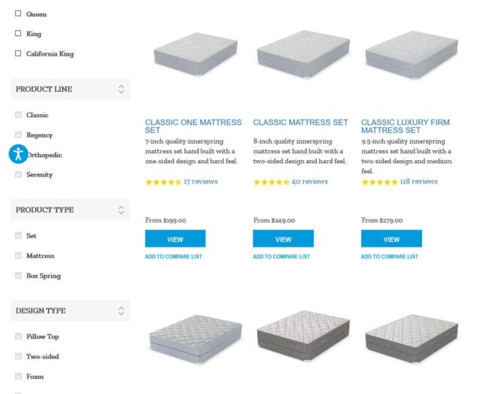Click star rating of Classic Luxury Firm set
This screenshot has width=489, height=394.
pos(379,182)
